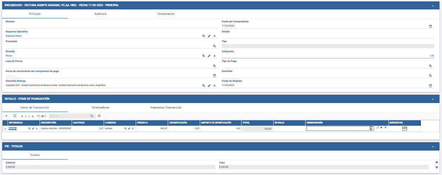
Task: Clear U.Medida Unidad value
Action: (x=133, y=129)
